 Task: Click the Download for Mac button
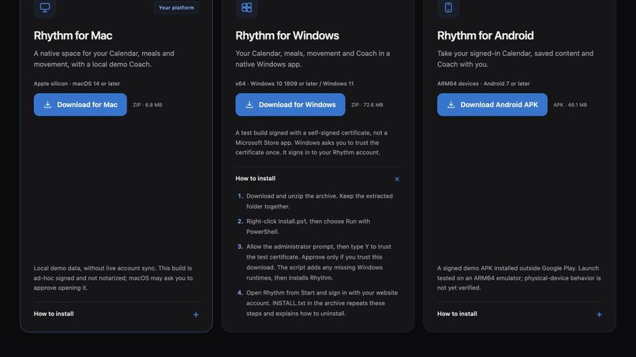pyautogui.click(x=80, y=105)
